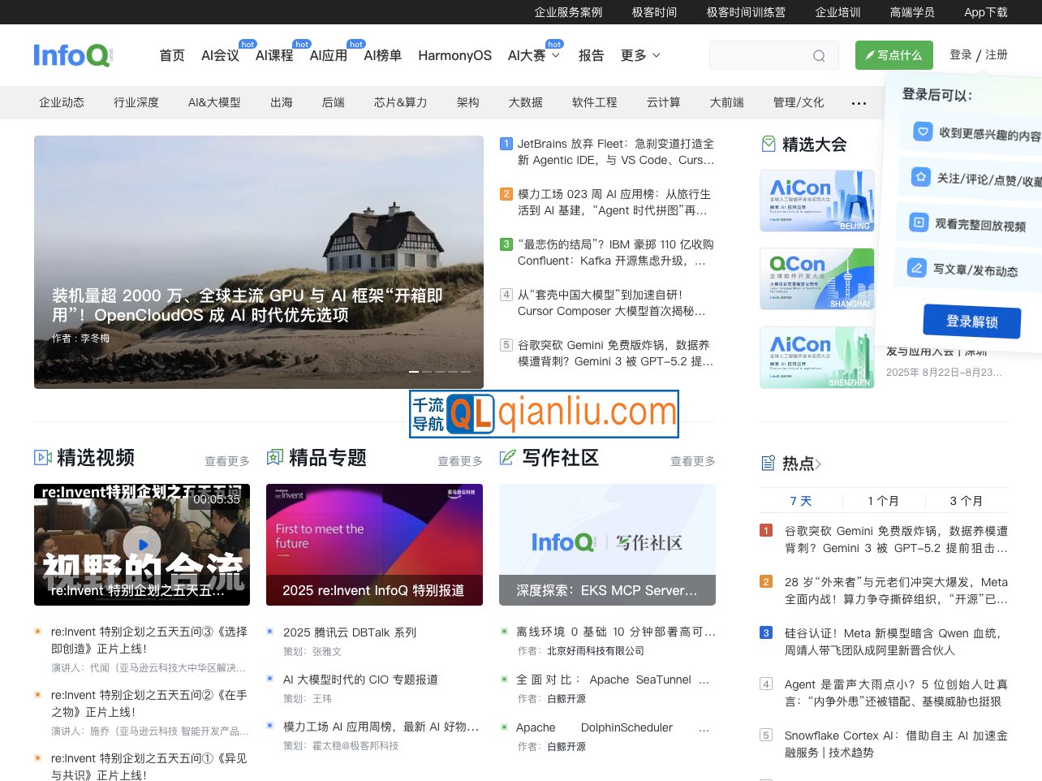
Task: Open the QCon Shanghai conference thumbnail
Action: point(816,278)
